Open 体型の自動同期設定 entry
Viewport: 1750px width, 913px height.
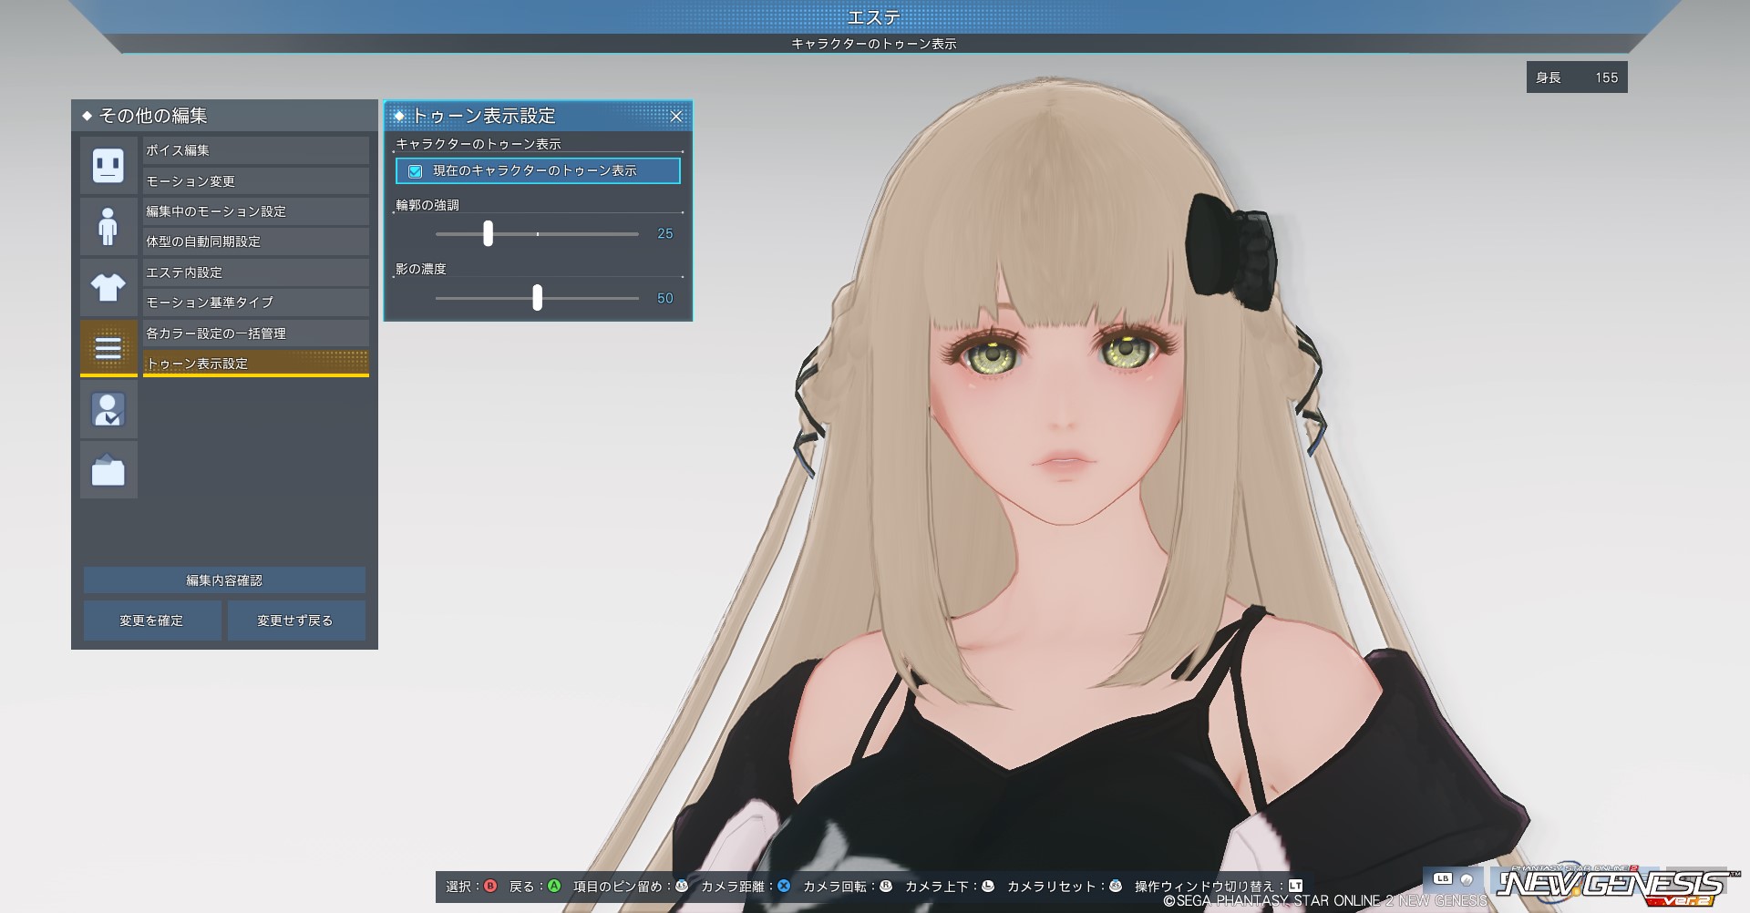pyautogui.click(x=256, y=241)
